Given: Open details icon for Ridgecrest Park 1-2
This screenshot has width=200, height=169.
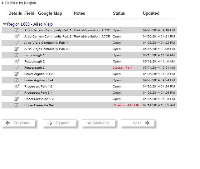Looking at the screenshot, I should click(x=17, y=87).
